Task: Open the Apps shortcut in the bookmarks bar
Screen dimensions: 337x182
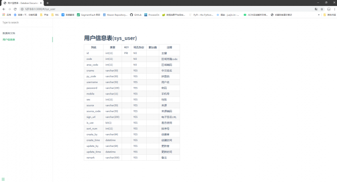Action: click(x=6, y=15)
